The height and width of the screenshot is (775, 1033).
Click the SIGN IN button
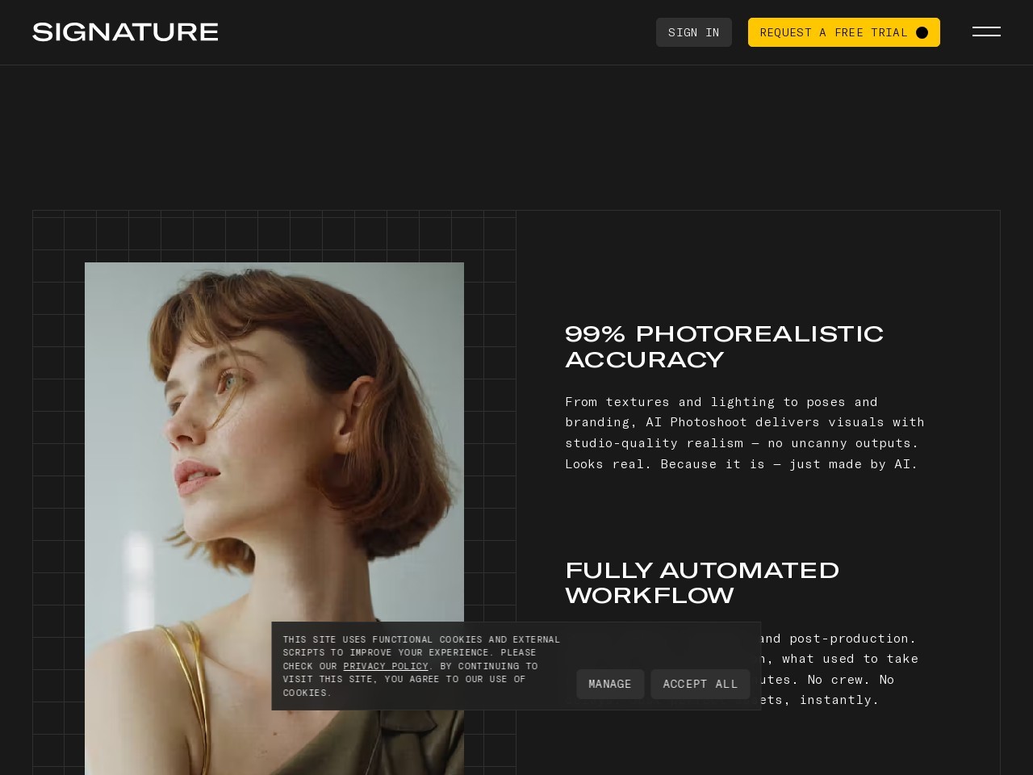pos(693,32)
